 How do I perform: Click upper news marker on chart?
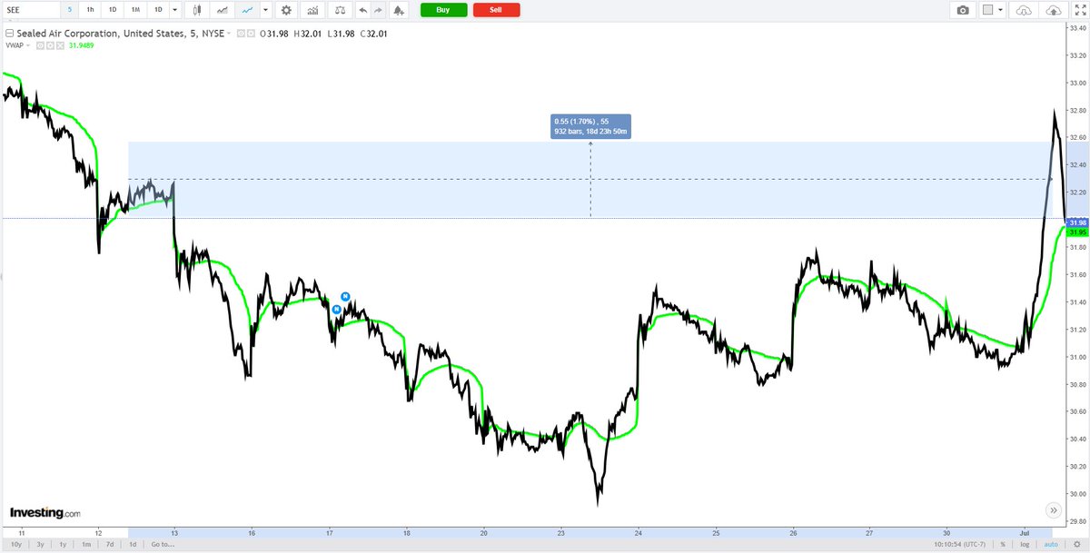pos(345,297)
